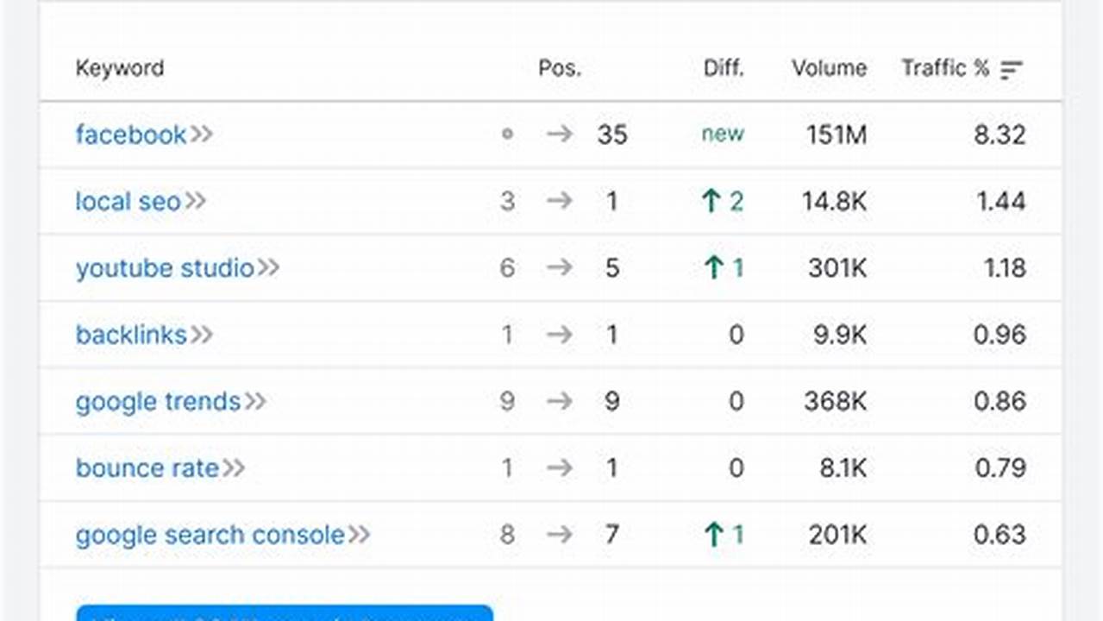Click the 8.1K volume value
The width and height of the screenshot is (1103, 621).
pyautogui.click(x=843, y=468)
